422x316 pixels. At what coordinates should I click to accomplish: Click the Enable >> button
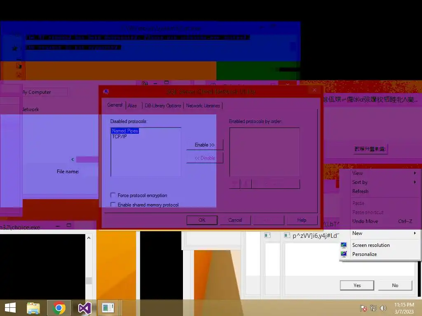pos(204,145)
